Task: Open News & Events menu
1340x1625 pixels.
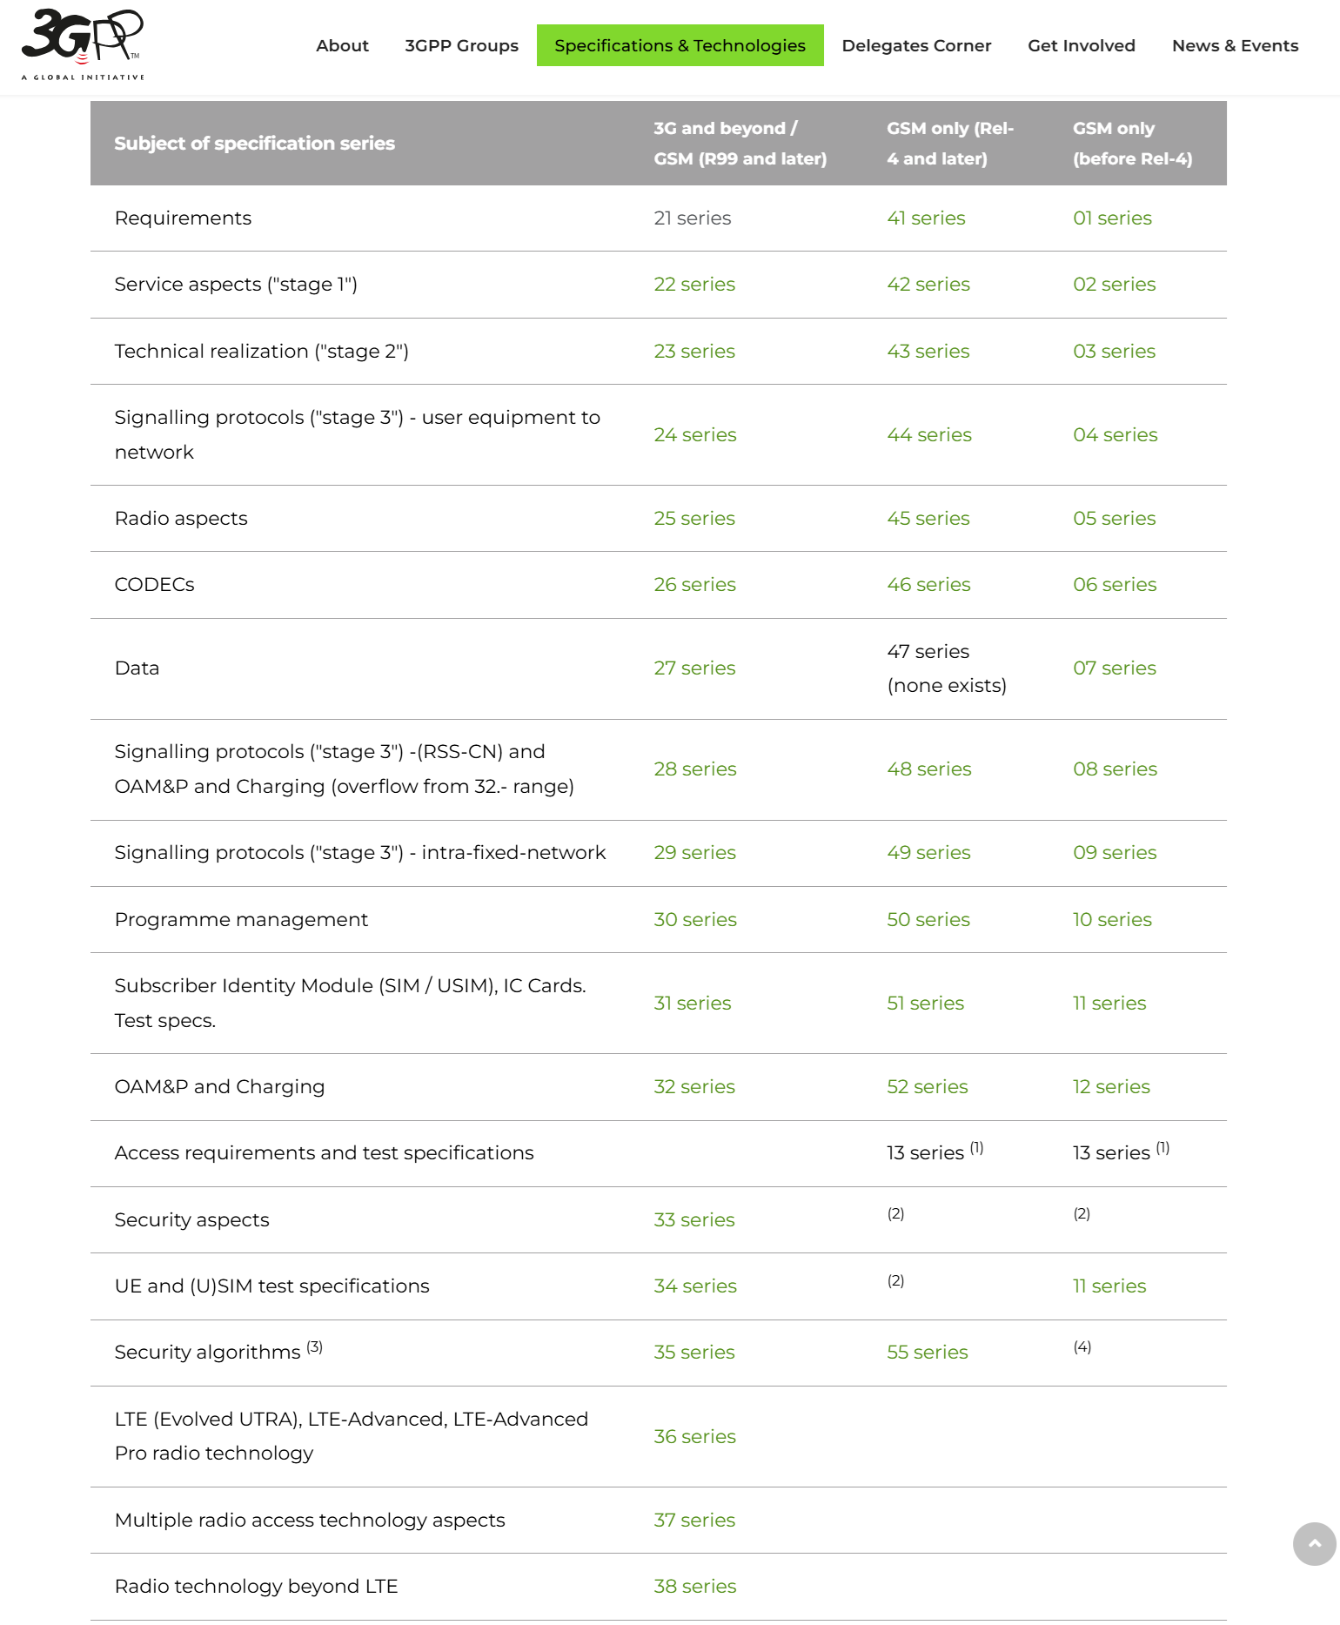Action: [x=1235, y=45]
